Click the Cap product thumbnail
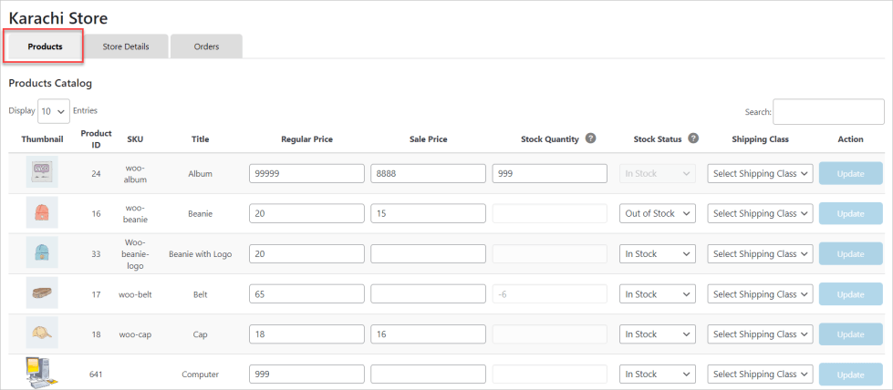Image resolution: width=893 pixels, height=390 pixels. click(42, 334)
